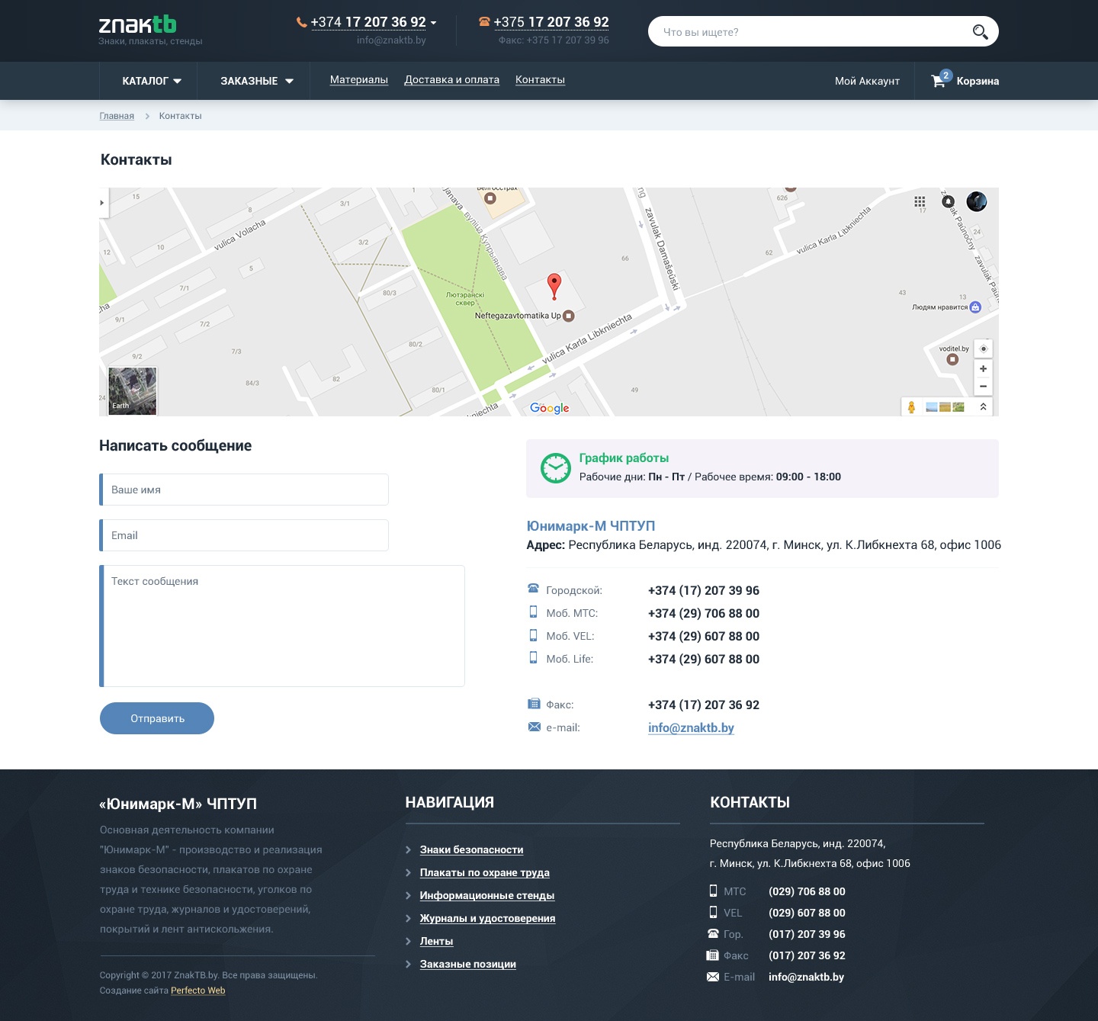Click Городской number +374 (17) 207 39 96
Viewport: 1098px width, 1021px height.
point(704,590)
